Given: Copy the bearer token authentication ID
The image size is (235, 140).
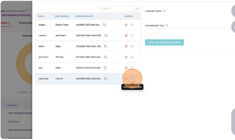Looking at the screenshot, I should pos(105,25).
